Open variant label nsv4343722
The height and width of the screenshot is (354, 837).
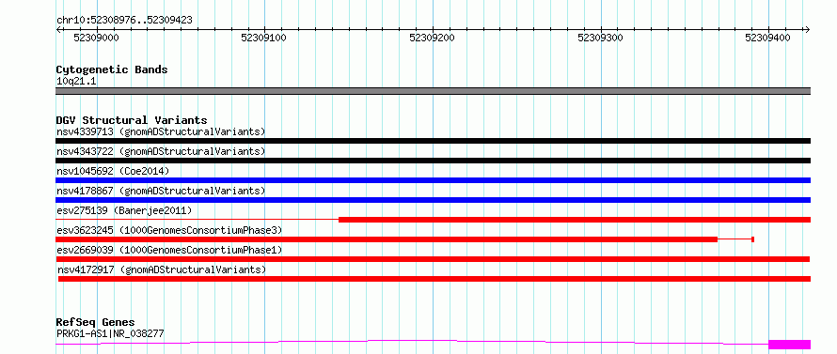pos(161,151)
